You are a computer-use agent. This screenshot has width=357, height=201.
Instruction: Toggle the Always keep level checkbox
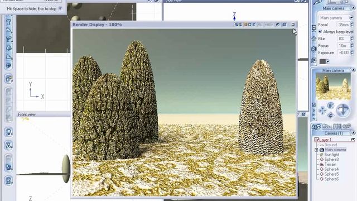320,31
